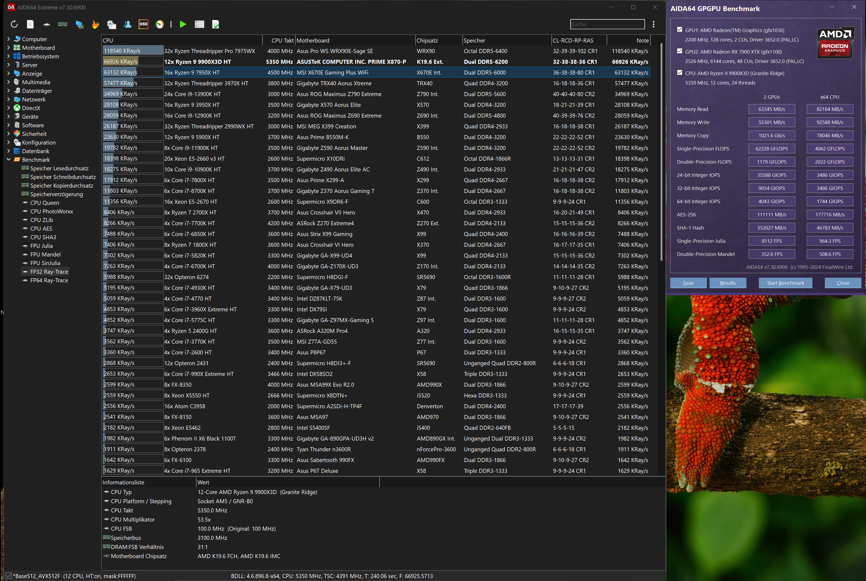Screen dimensions: 866x581
Task: Sort by the Chipsatz column header
Action: (439, 40)
